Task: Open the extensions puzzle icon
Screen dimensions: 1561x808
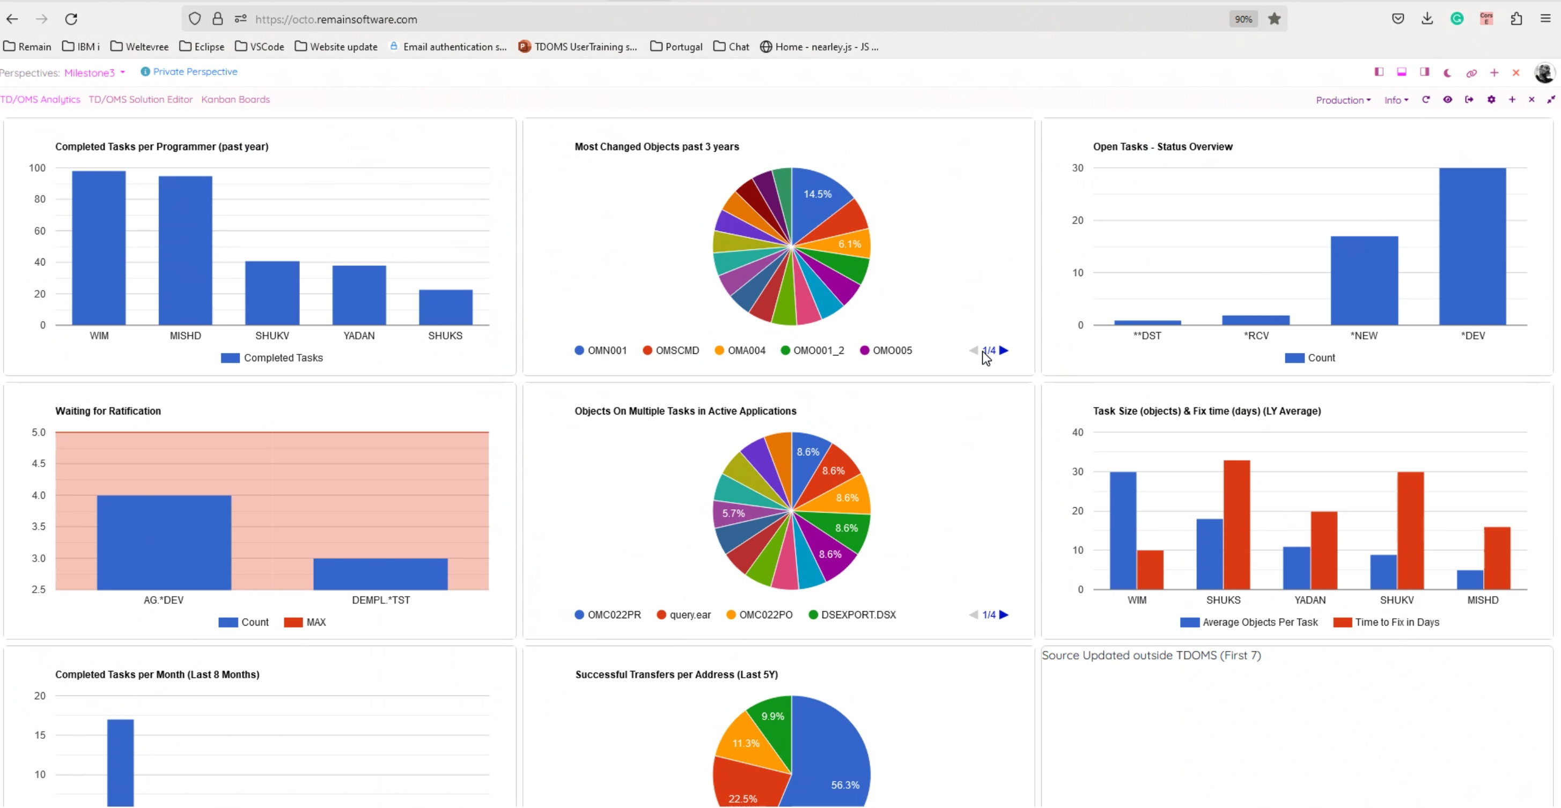Action: pos(1516,19)
